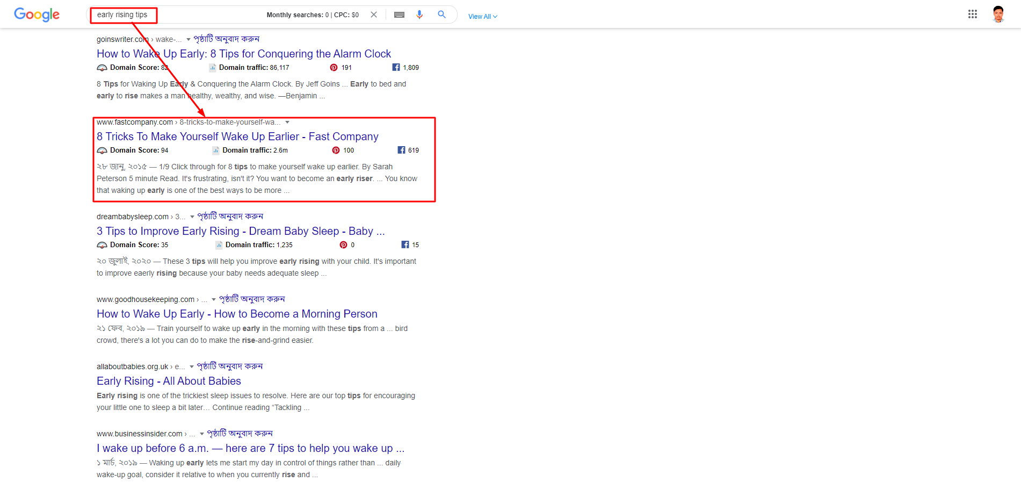The height and width of the screenshot is (489, 1021).
Task: Click the Pinterest icon showing 191 shares
Action: (x=333, y=67)
